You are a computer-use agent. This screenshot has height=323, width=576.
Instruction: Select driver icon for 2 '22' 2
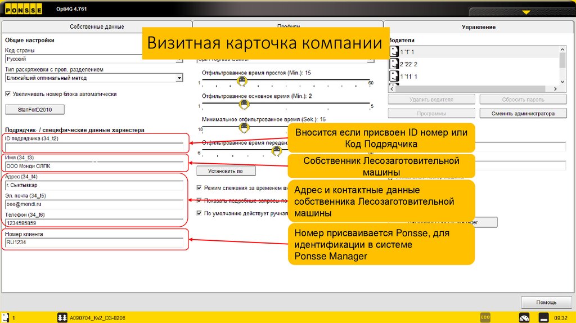(x=394, y=64)
